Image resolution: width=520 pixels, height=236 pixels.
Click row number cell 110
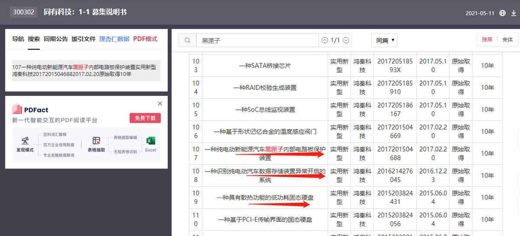click(x=195, y=220)
